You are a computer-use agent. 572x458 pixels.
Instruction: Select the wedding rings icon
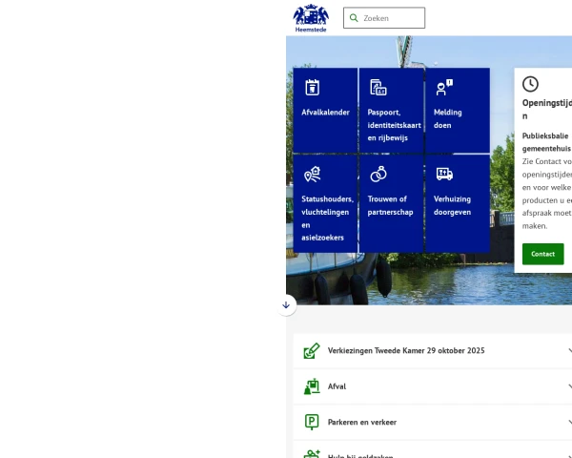click(378, 174)
